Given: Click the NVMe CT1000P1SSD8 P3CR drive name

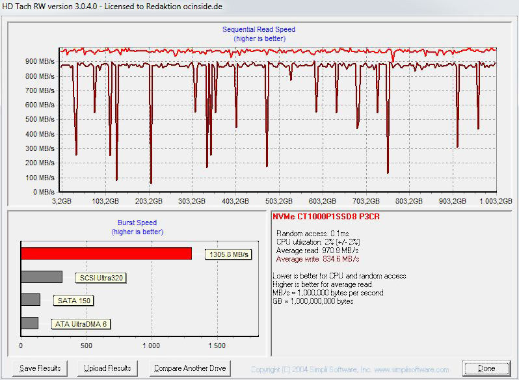Looking at the screenshot, I should coord(326,217).
